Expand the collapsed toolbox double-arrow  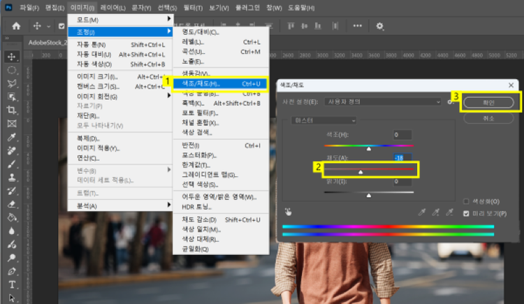[x=7, y=38]
